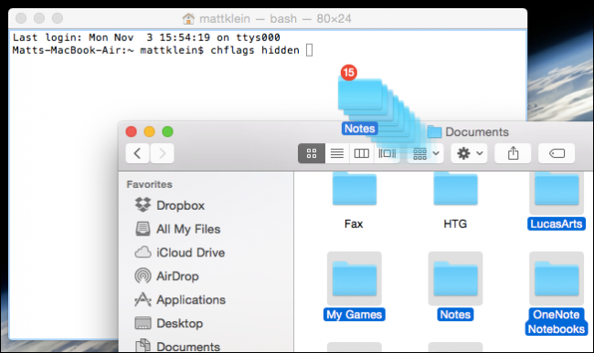Click the My Games folder name label

(x=355, y=315)
